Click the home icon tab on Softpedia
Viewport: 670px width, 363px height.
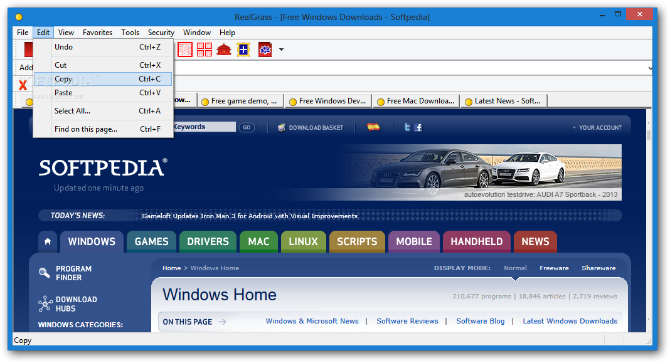pyautogui.click(x=48, y=242)
